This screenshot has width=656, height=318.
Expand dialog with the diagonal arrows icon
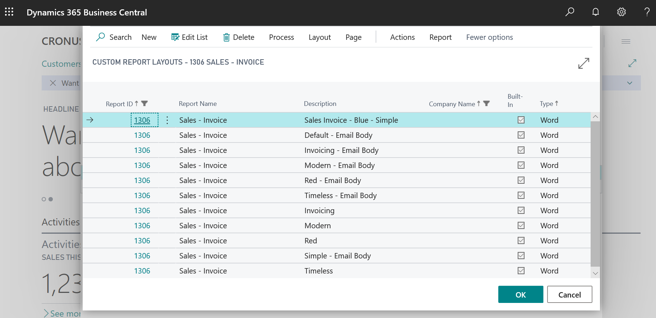[583, 63]
